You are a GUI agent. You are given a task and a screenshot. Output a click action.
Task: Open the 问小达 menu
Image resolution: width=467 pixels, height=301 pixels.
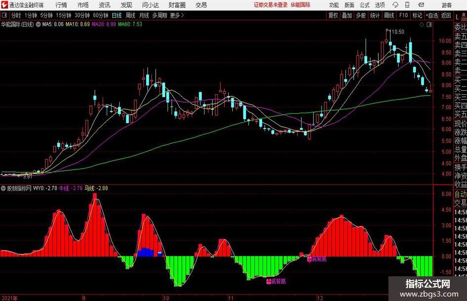(150, 5)
